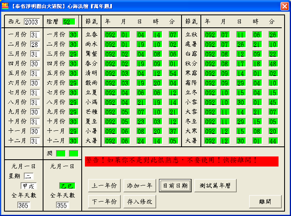Select the lunar 六月份 green field showing 29

(74, 83)
